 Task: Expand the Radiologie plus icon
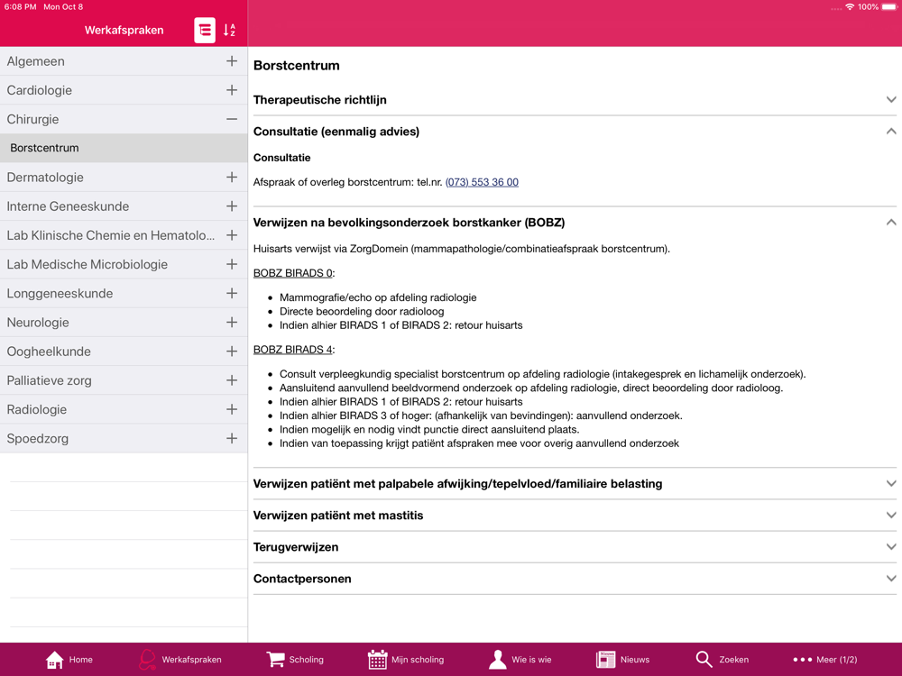232,409
